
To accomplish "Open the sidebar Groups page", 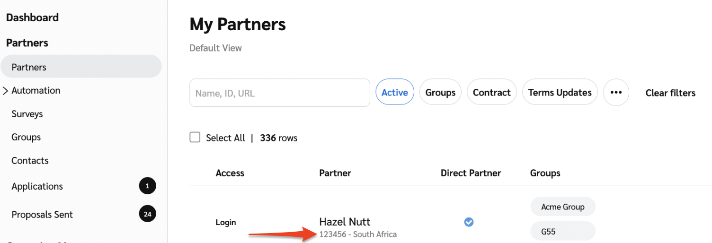I will tap(26, 137).
